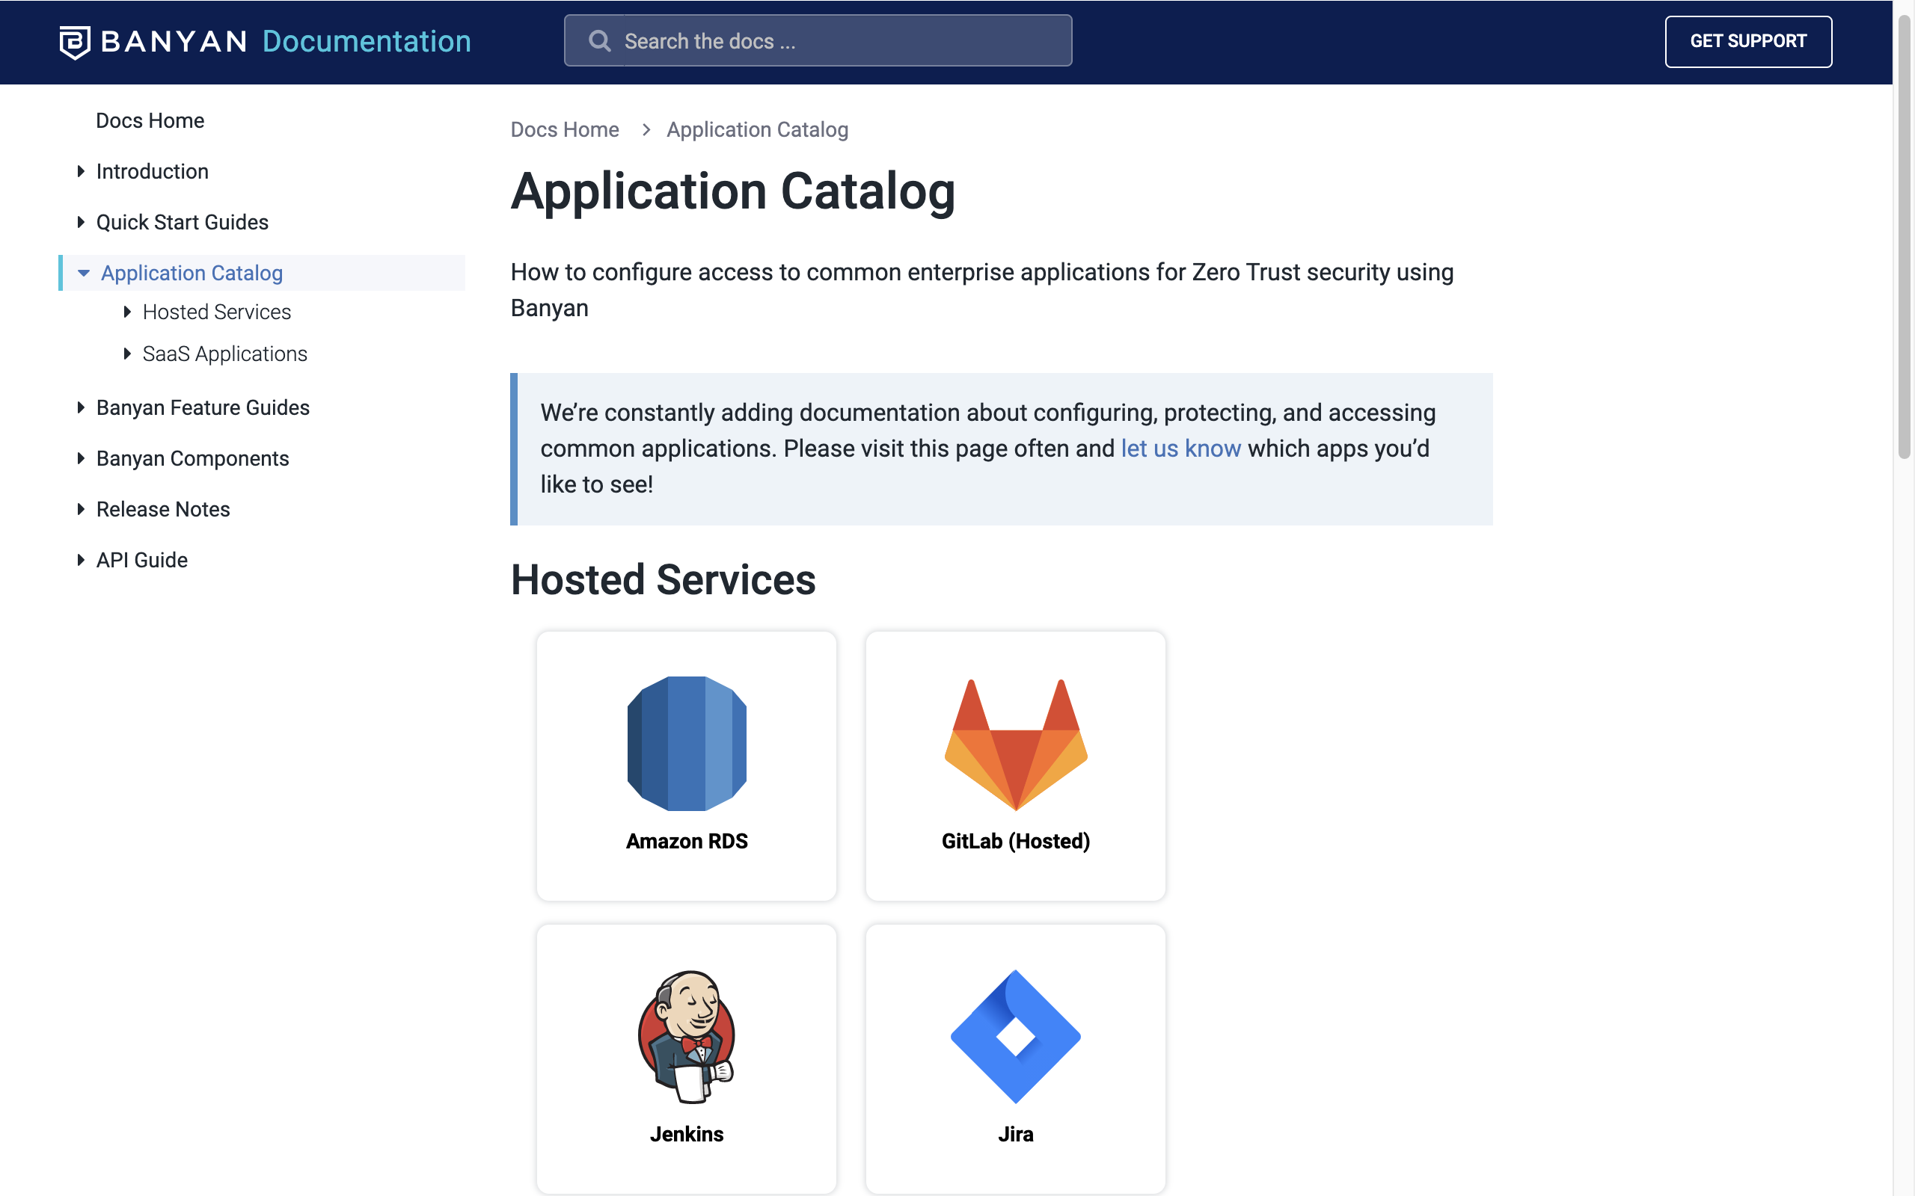The width and height of the screenshot is (1915, 1196).
Task: Click the Hosted Services heading
Action: [663, 579]
